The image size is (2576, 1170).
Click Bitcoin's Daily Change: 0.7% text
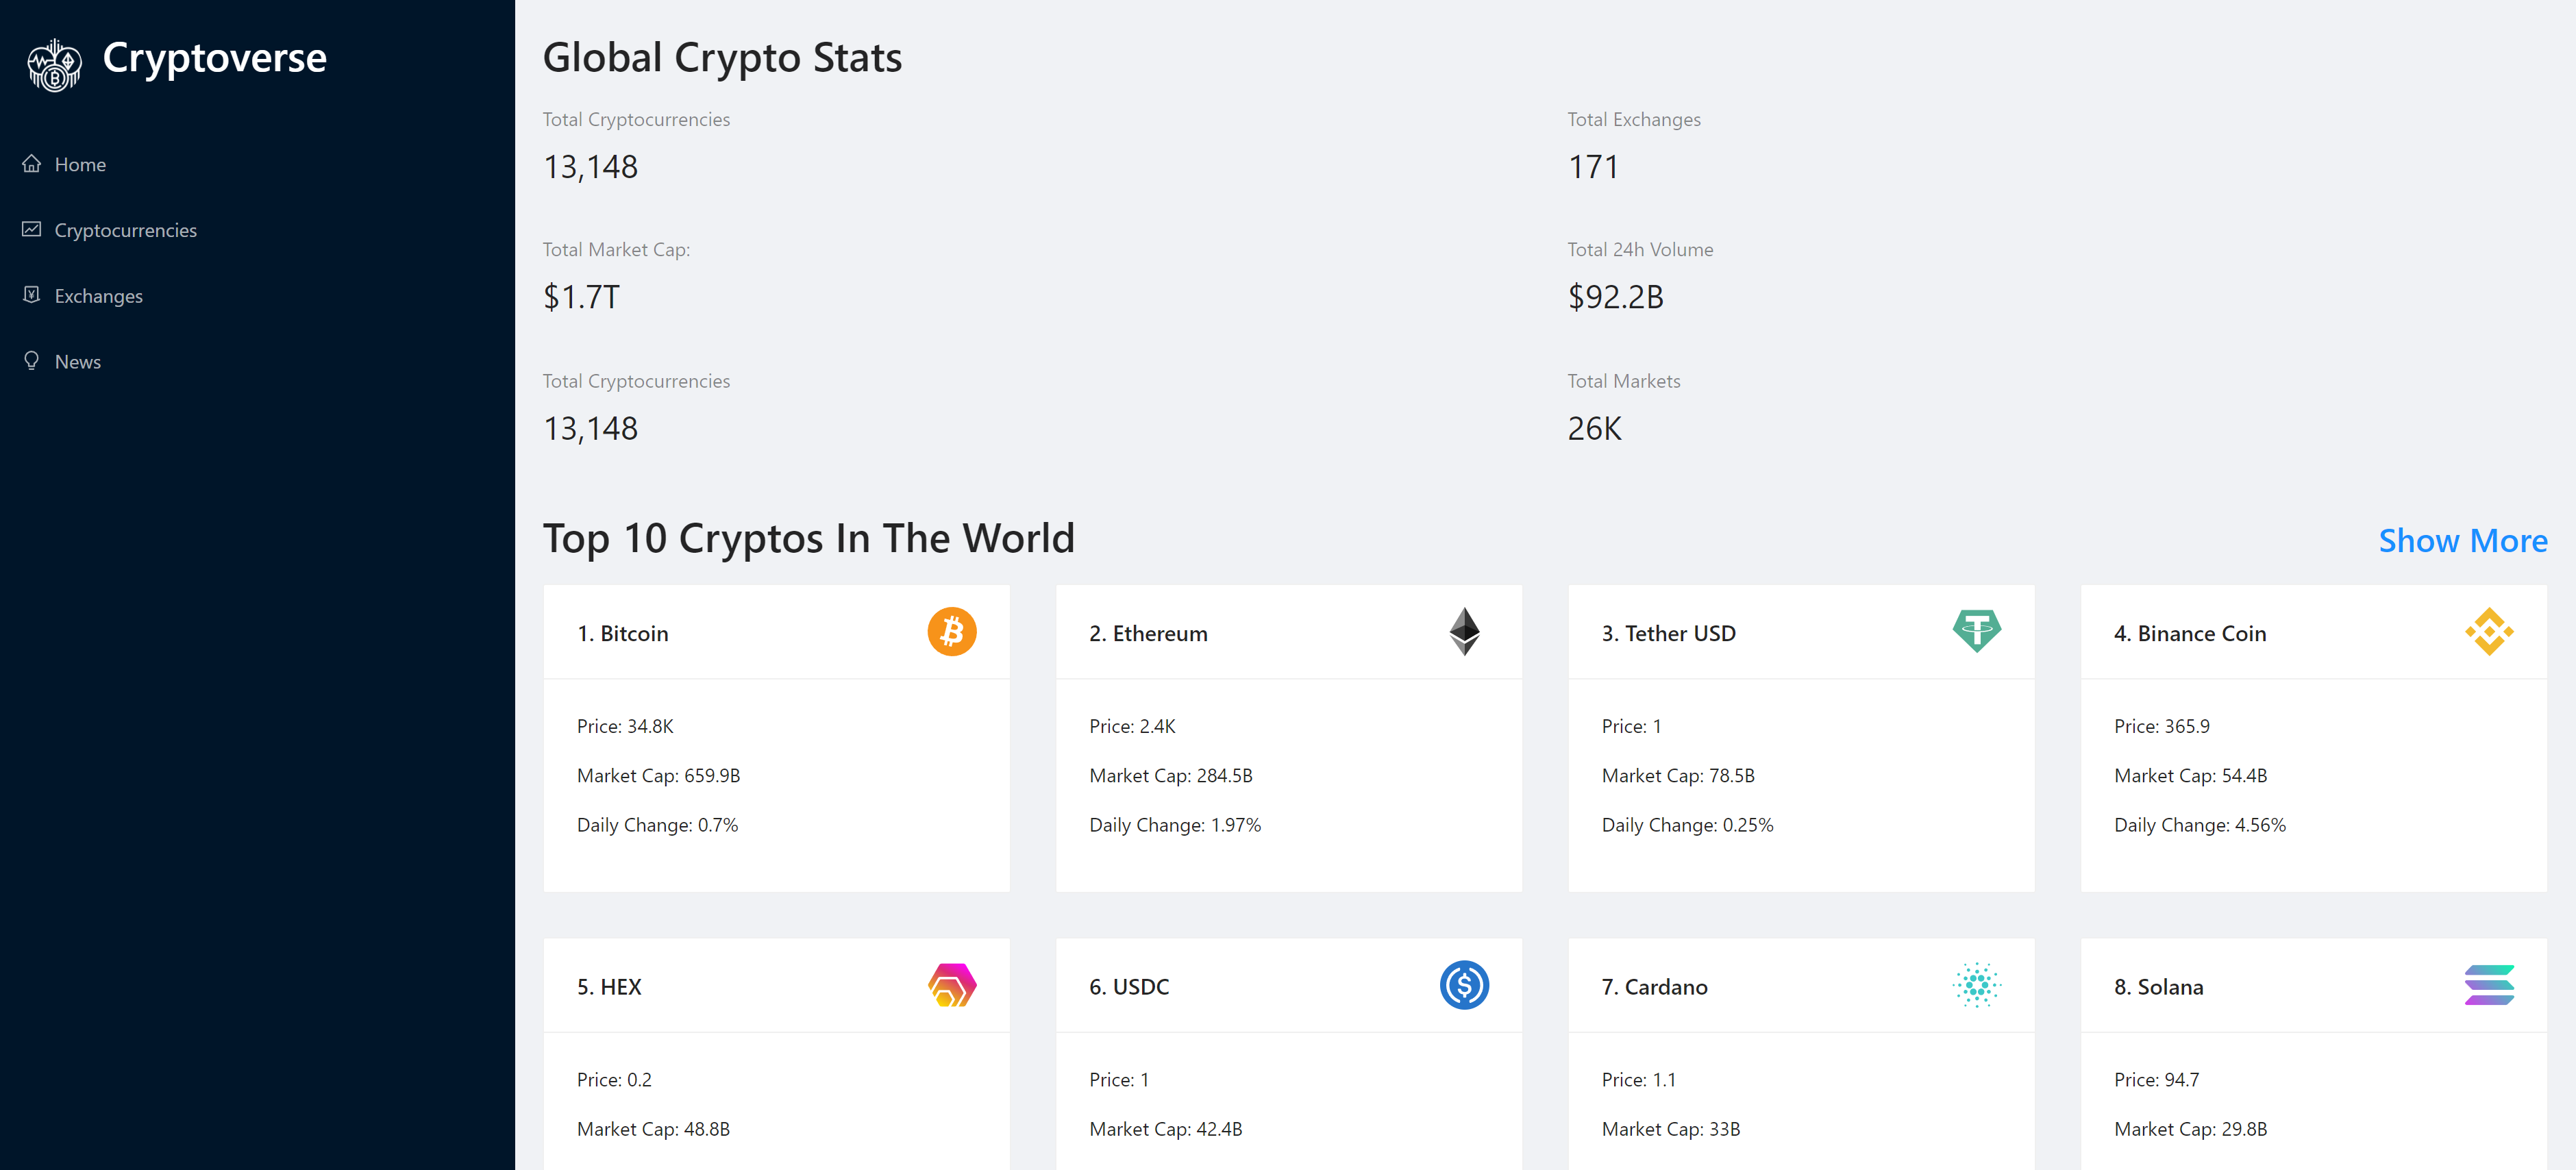657,826
